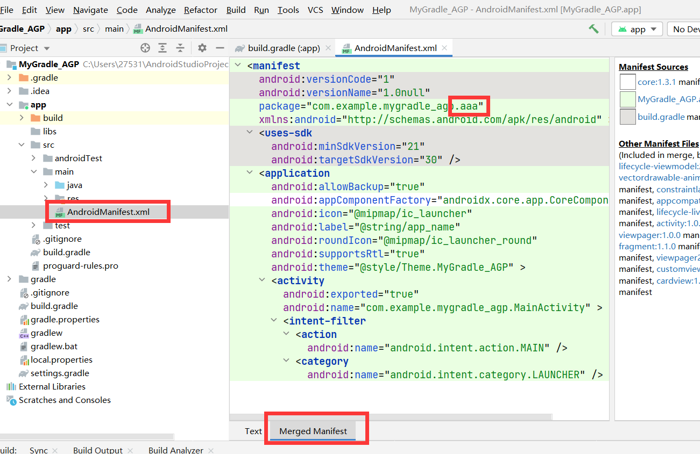The width and height of the screenshot is (700, 454).
Task: Collapse the <application> node
Action: [x=250, y=173]
